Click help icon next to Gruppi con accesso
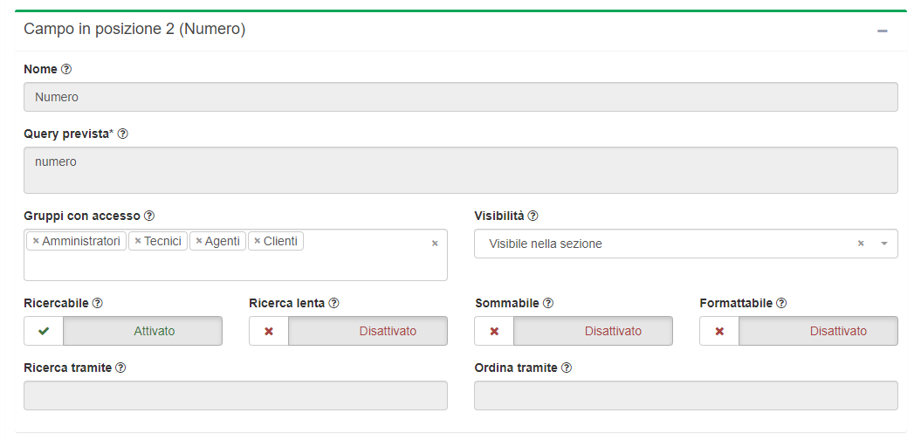Viewport: 921px width, 440px height. point(149,216)
